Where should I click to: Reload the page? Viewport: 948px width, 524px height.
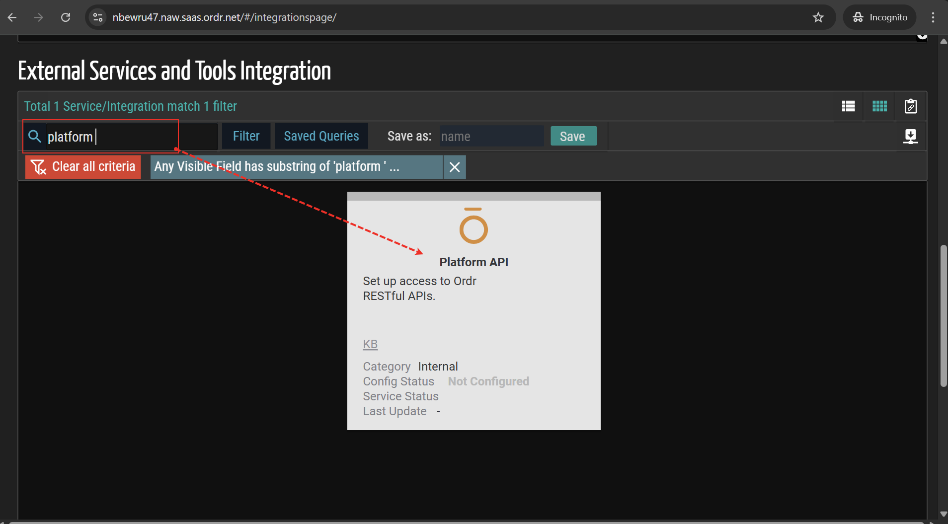pos(66,17)
